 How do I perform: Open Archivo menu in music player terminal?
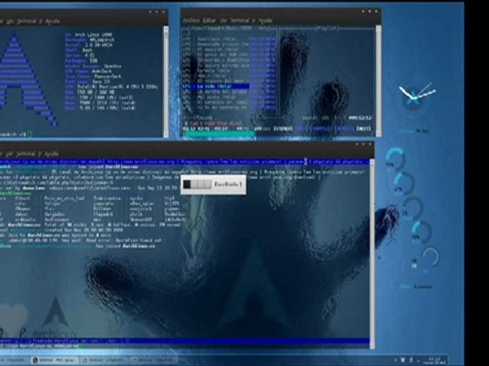tap(191, 20)
